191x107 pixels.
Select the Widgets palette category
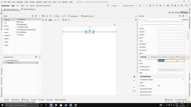pos(7,29)
